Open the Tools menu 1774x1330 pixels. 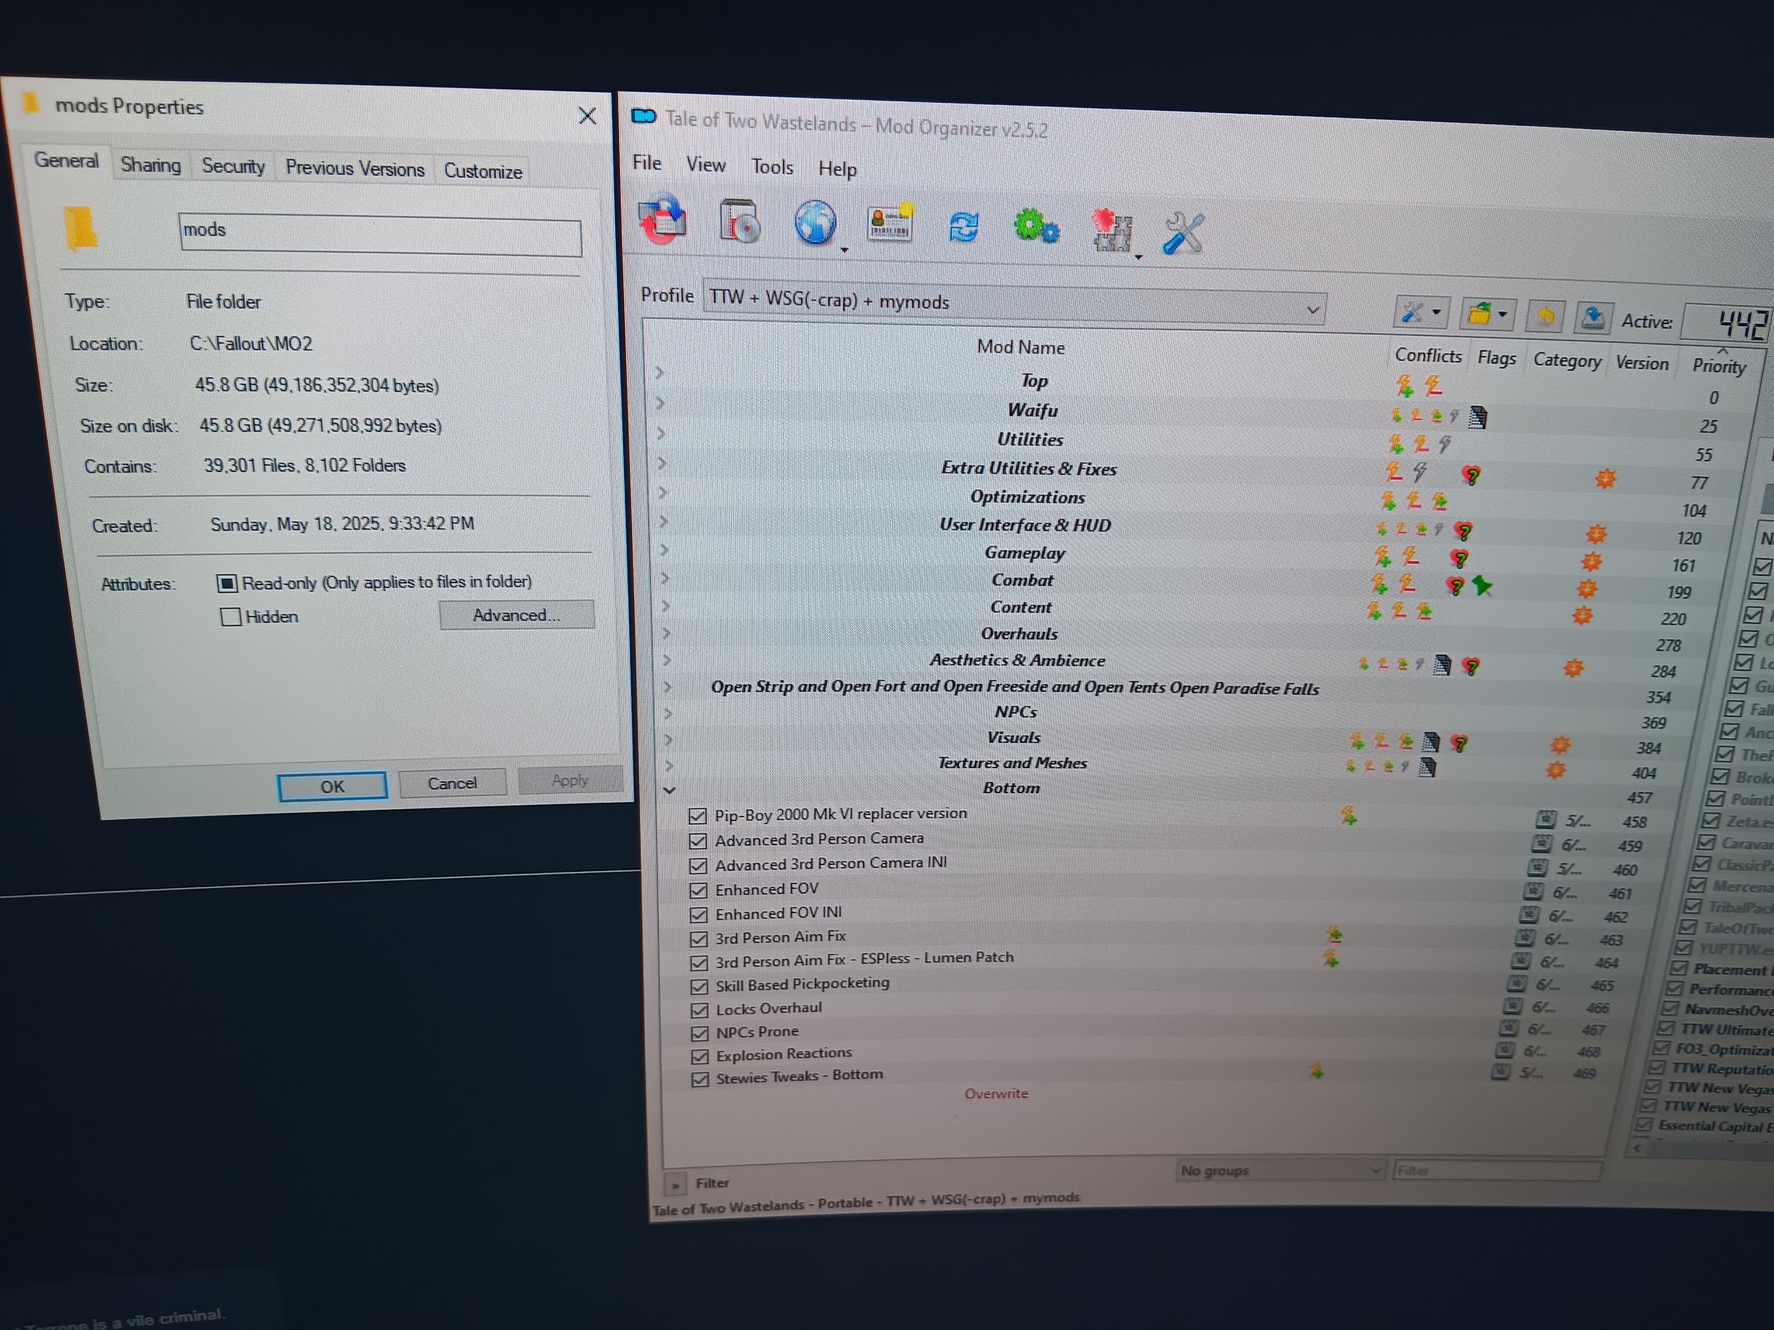(x=771, y=167)
